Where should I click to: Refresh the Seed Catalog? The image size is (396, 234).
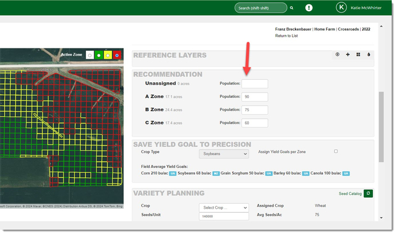368,193
